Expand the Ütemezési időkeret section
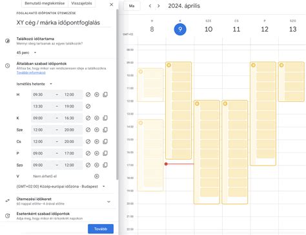This screenshot has width=306, height=235. 108,202
